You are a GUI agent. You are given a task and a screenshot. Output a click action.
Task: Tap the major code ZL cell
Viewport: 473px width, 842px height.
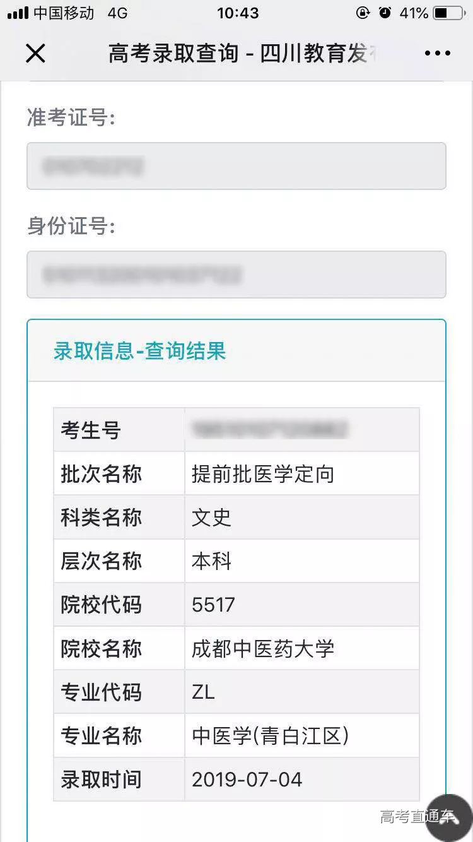point(301,692)
